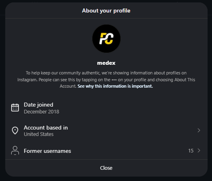Close the About your profile dialog
The image size is (212, 181).
tap(106, 168)
